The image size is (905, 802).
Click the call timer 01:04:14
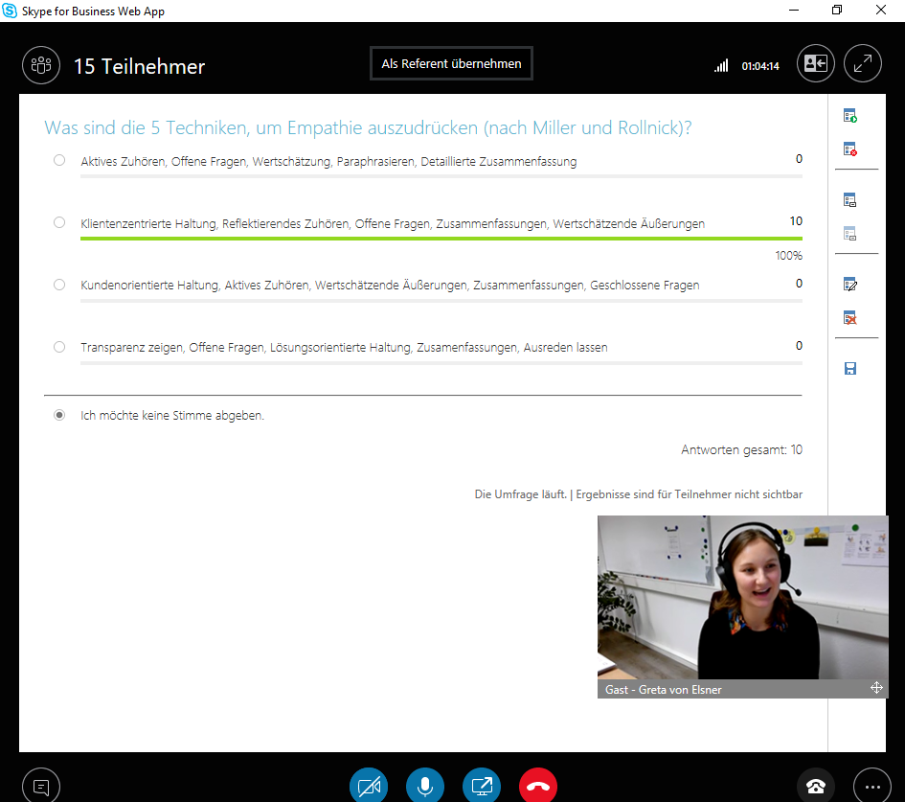[x=760, y=66]
